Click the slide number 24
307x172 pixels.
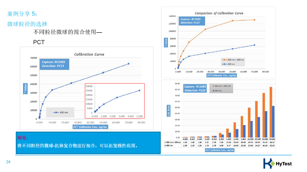click(x=8, y=162)
